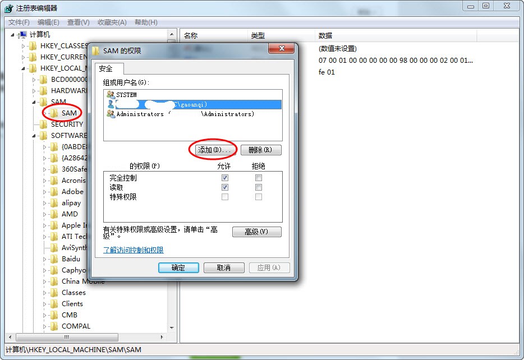
Task: Click the HKEY_CLASSES folder icon
Action: point(33,46)
